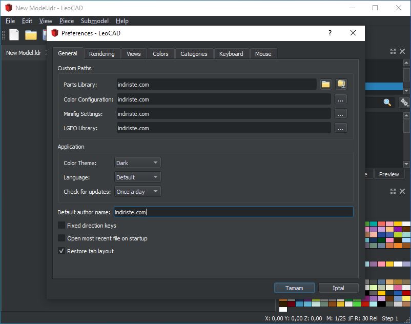Switch to the Views tab
The image size is (411, 324).
134,54
